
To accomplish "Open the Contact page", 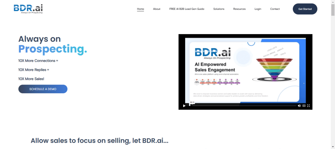I will pyautogui.click(x=275, y=9).
